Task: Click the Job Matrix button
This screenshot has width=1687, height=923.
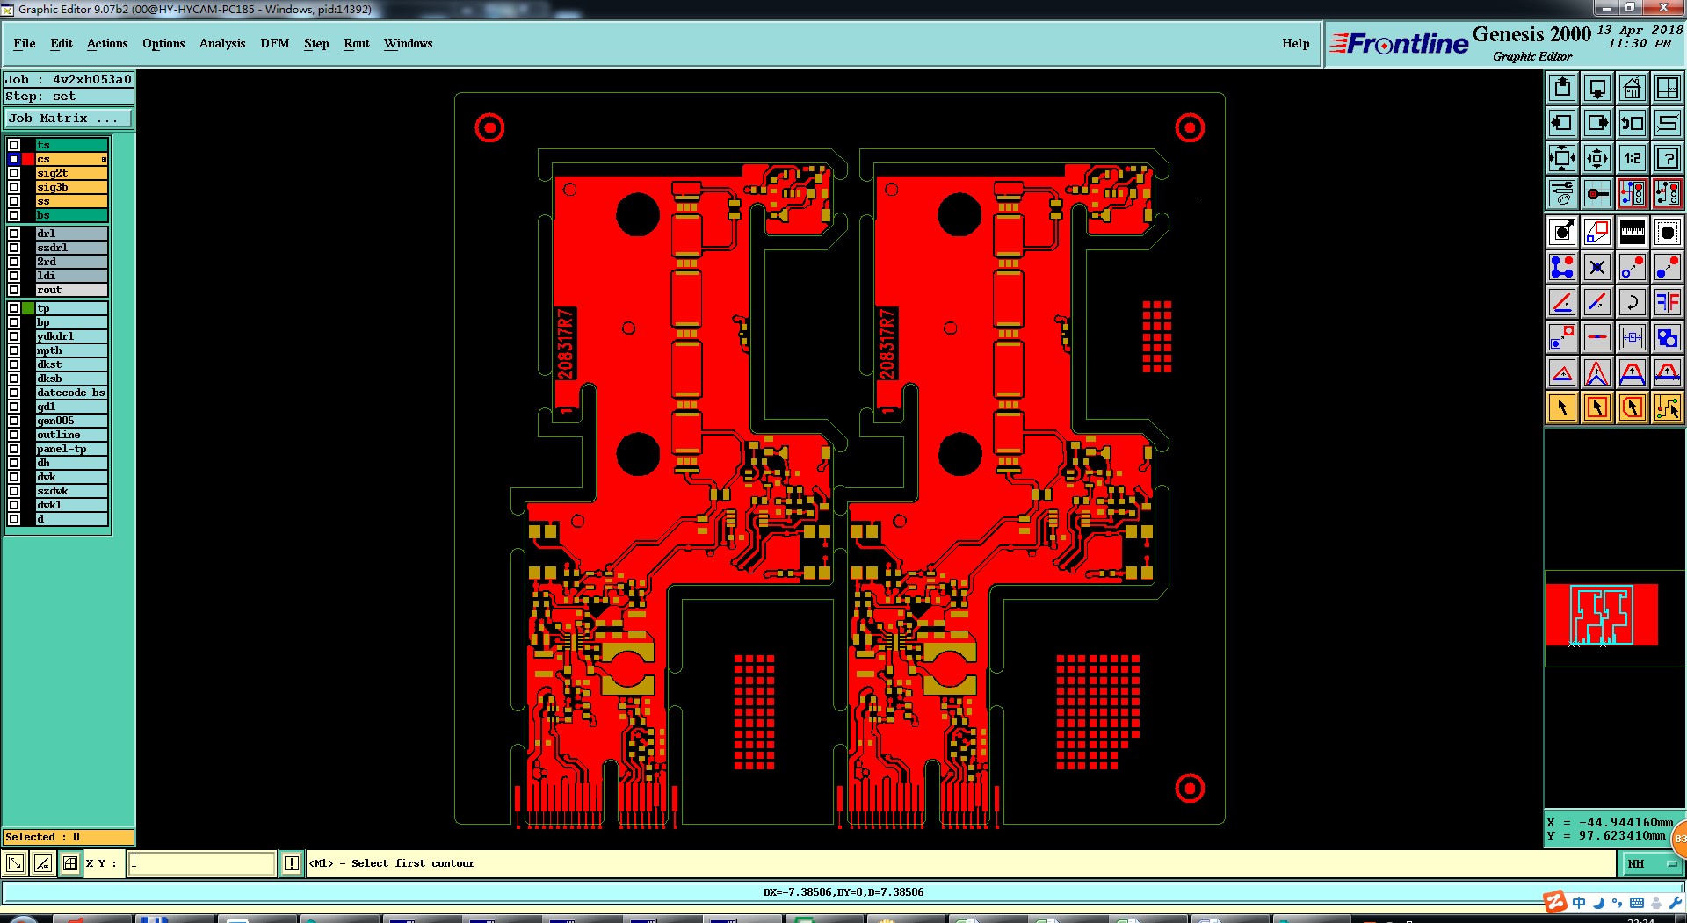Action: [x=69, y=118]
